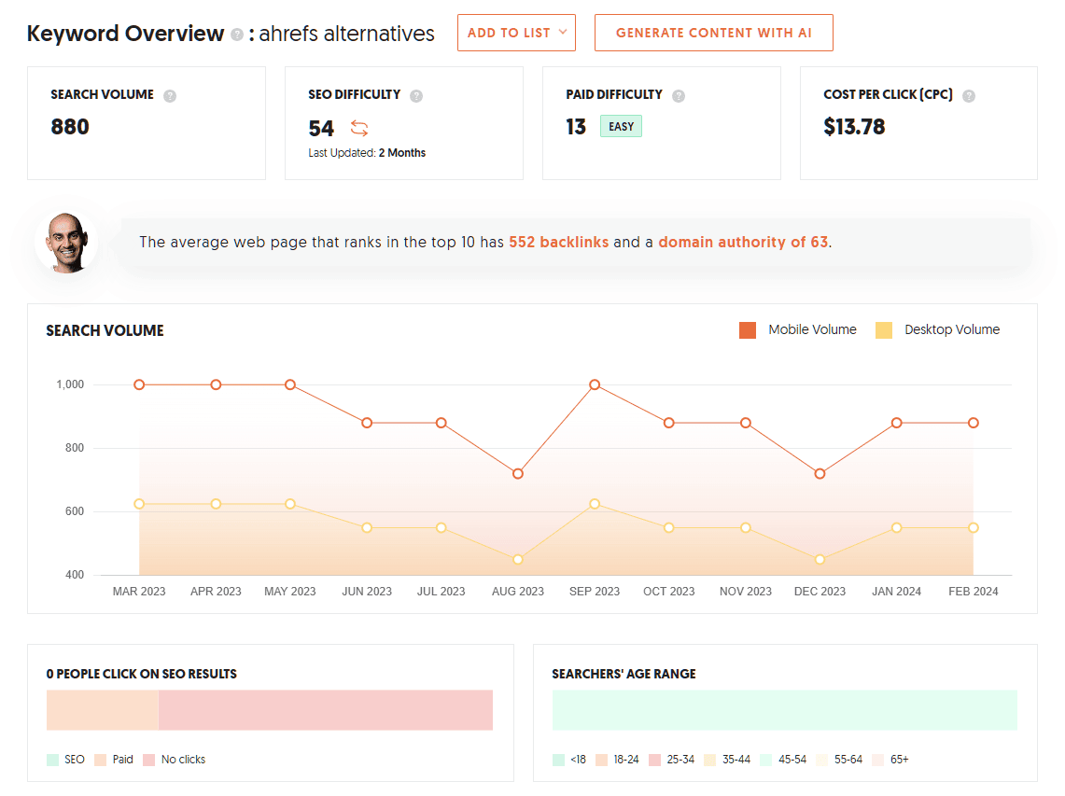Click the 18-24 age legend swatch
Screen dimensions: 1065x796
click(x=602, y=760)
